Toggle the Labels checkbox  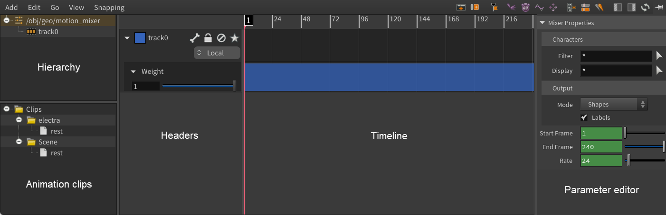[x=584, y=117]
